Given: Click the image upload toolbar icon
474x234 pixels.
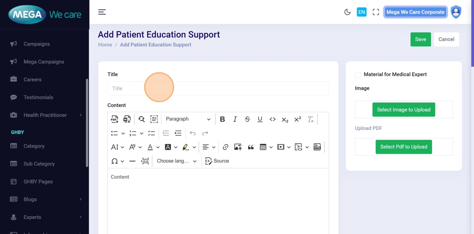Looking at the screenshot, I should (238, 147).
